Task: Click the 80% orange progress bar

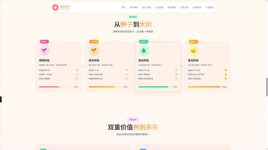Action: (105, 87)
